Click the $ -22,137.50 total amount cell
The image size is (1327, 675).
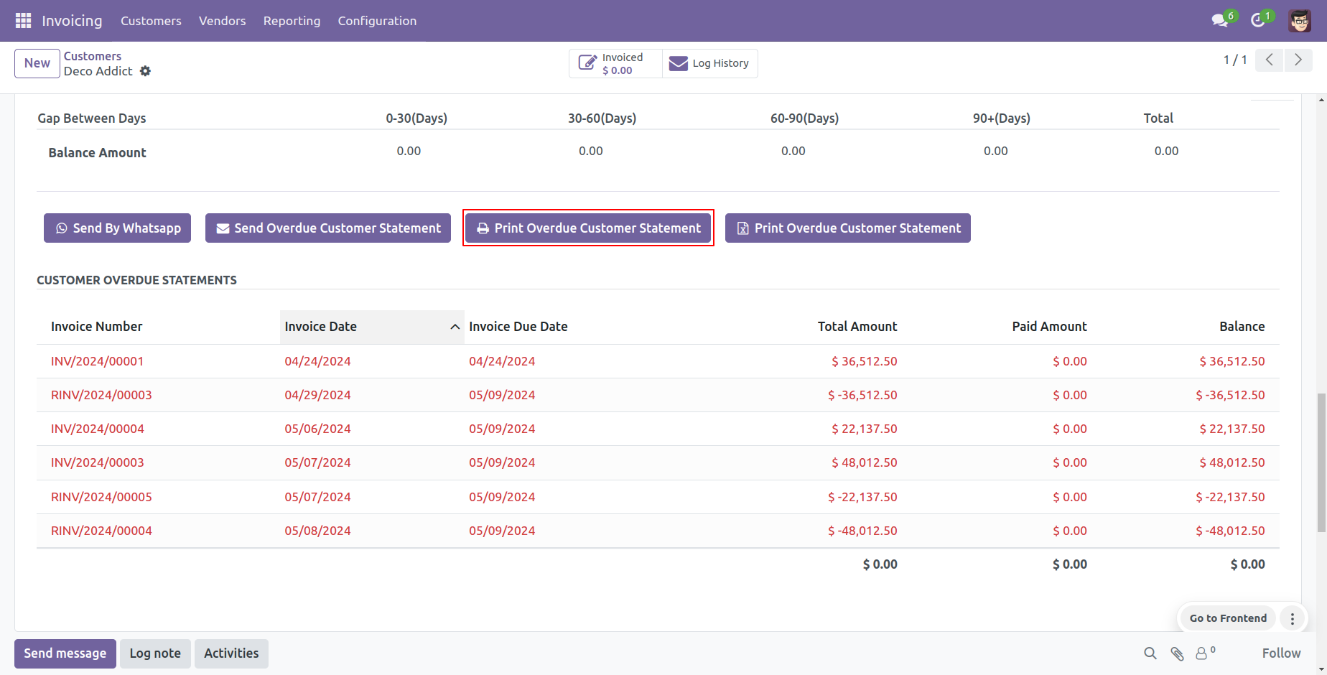pyautogui.click(x=862, y=497)
